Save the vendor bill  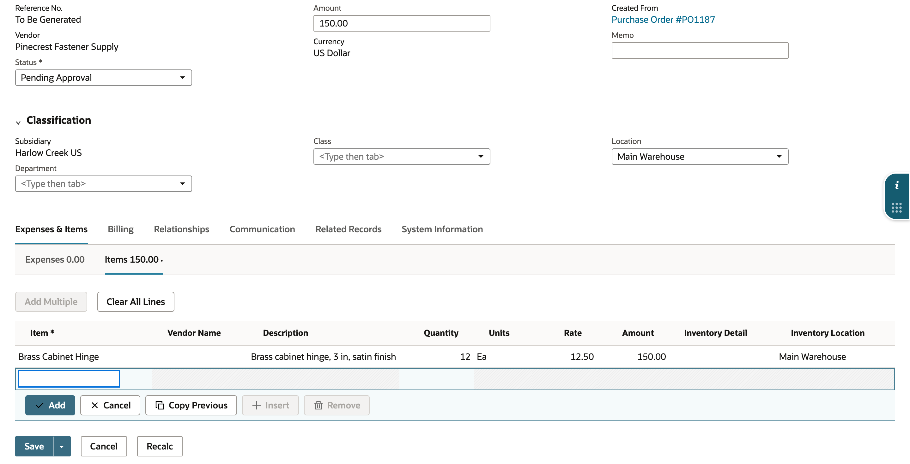tap(34, 446)
